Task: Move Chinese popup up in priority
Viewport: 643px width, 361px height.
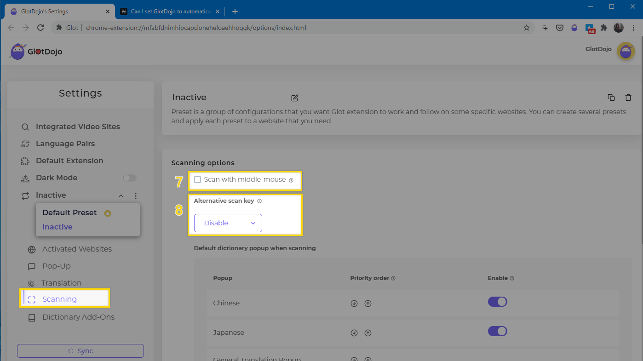Action: coord(368,304)
